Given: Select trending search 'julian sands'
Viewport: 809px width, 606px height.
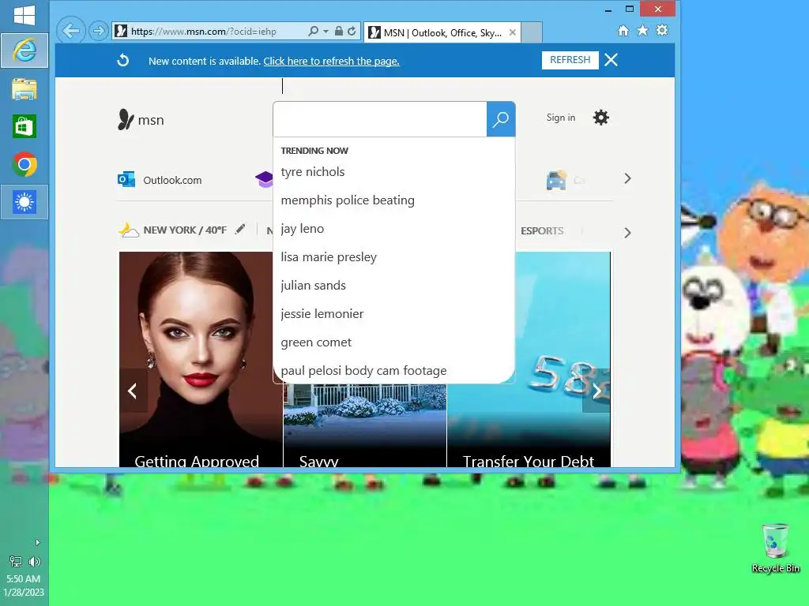Looking at the screenshot, I should [x=313, y=285].
